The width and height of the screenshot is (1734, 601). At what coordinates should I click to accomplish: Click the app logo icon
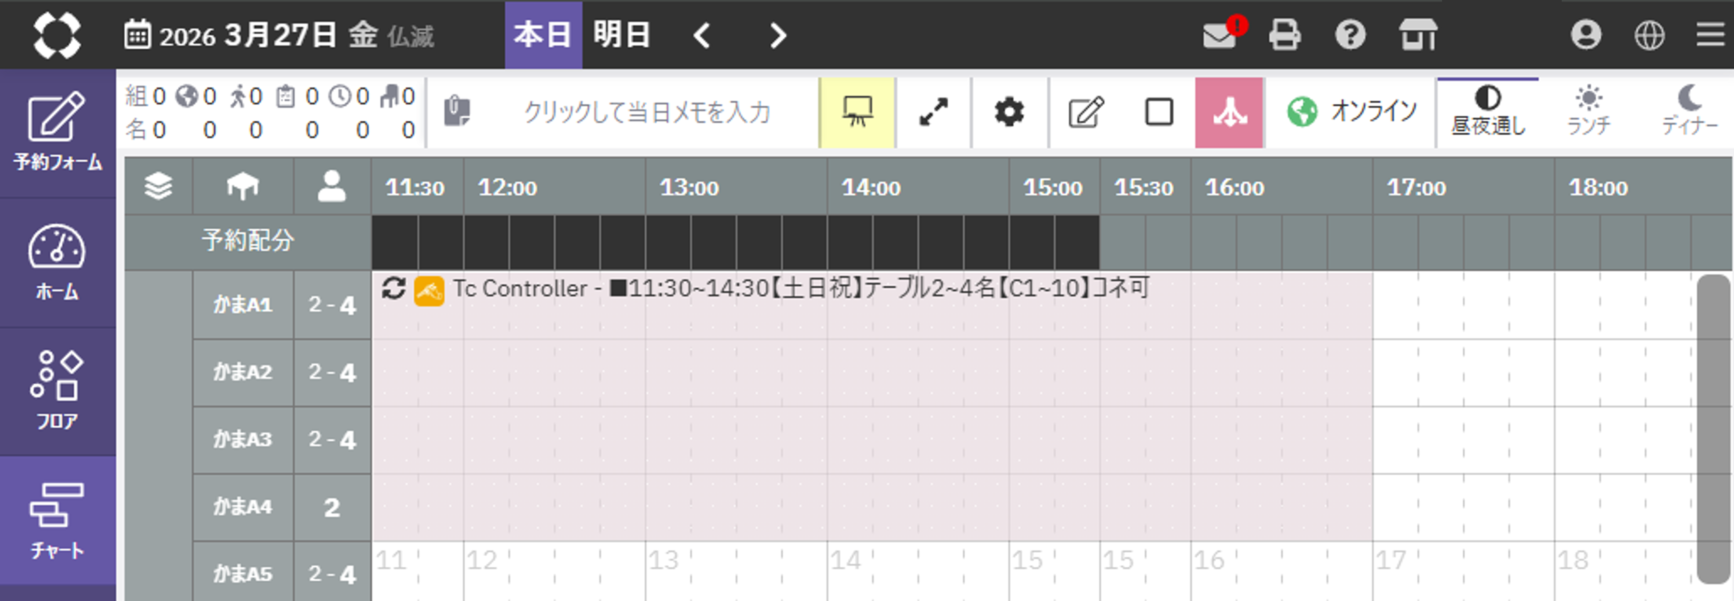[x=57, y=35]
